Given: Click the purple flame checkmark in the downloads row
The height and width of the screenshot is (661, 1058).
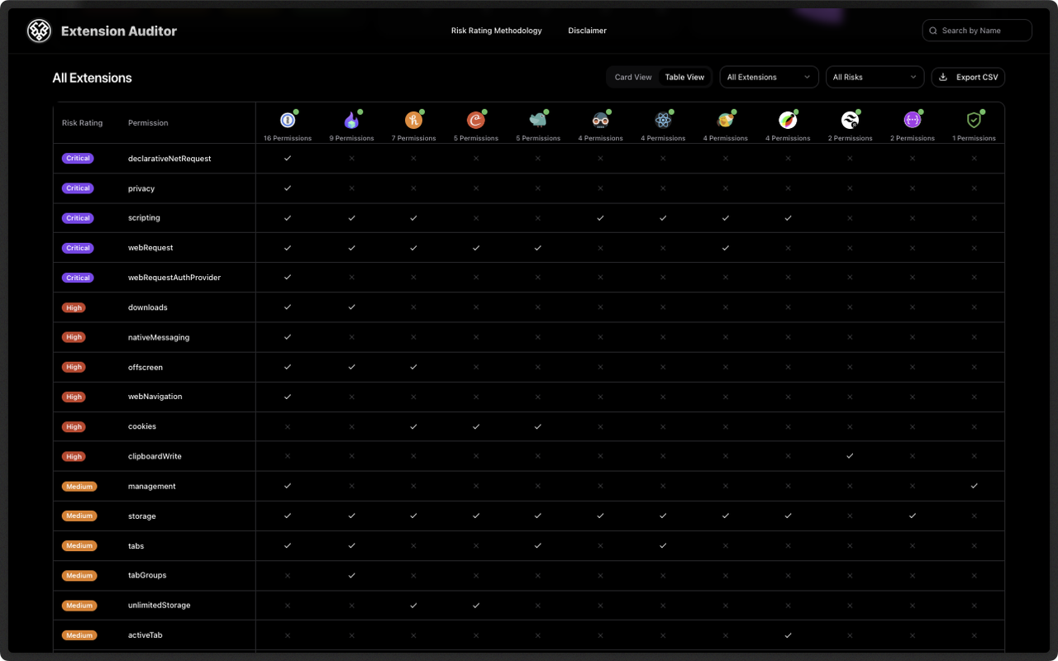Looking at the screenshot, I should [351, 307].
